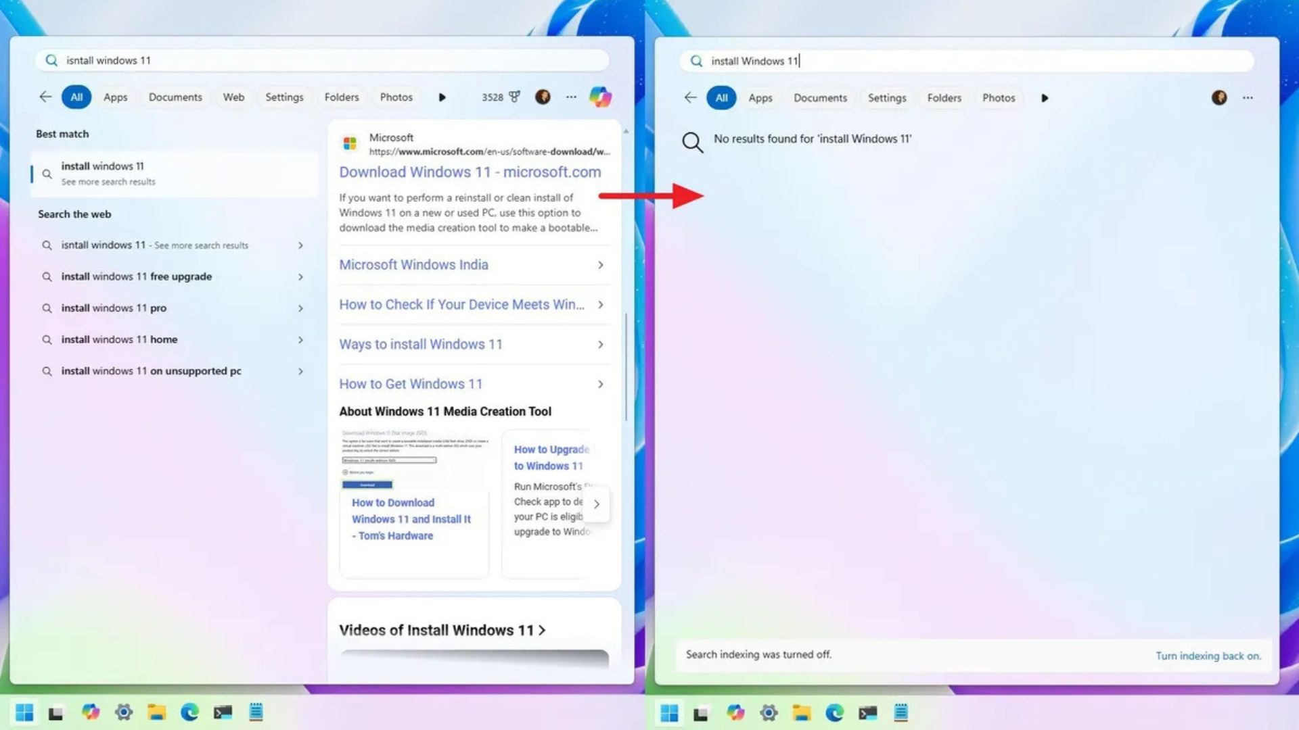The height and width of the screenshot is (730, 1299).
Task: Click the back arrow in the left search panel
Action: (x=45, y=97)
